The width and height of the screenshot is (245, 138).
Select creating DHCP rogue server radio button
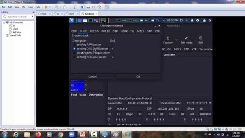(x=74, y=53)
